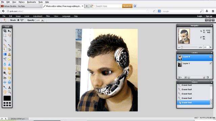The image size is (216, 121).
Task: Select the Bloat tool
Action: 5,82
